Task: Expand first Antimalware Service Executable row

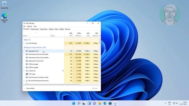Action: click(24, 54)
